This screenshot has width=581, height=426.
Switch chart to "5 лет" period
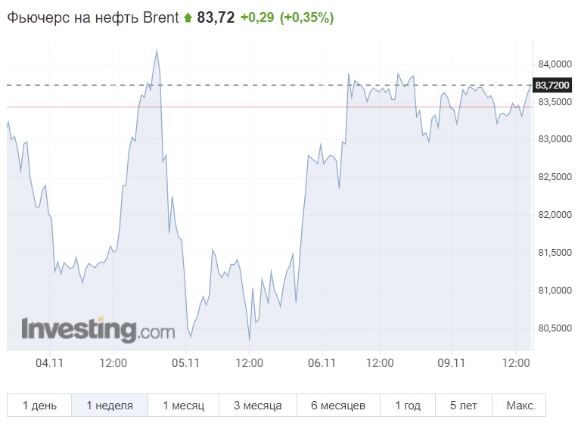click(464, 406)
